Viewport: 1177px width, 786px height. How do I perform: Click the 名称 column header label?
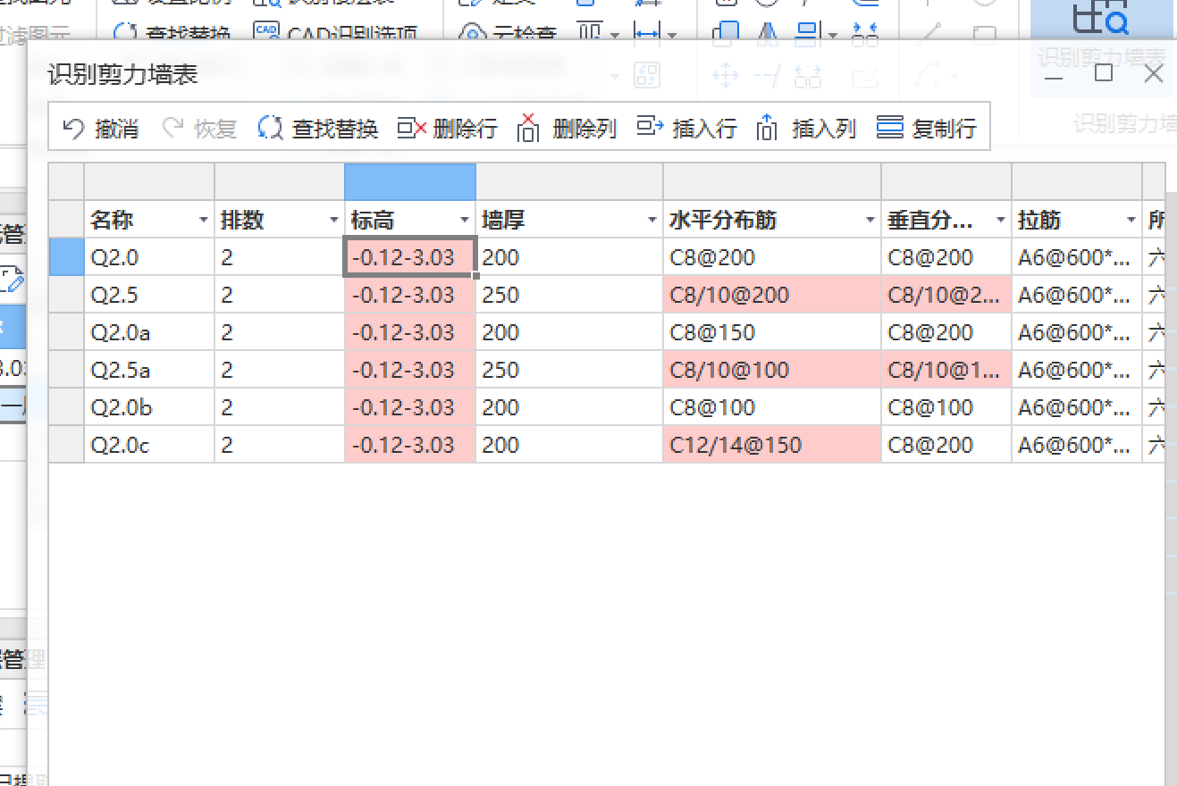(x=113, y=220)
